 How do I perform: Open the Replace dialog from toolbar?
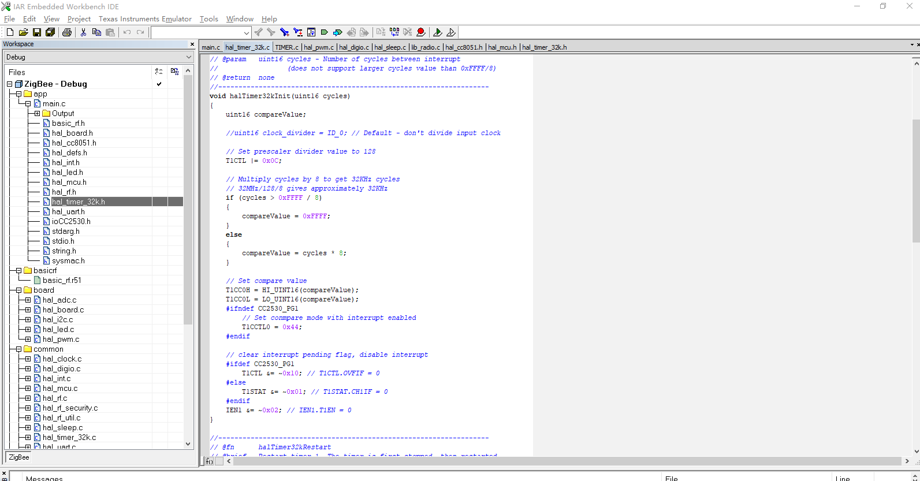[298, 32]
